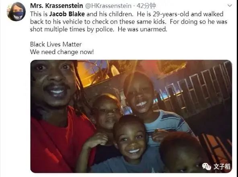This screenshot has height=177, width=238.
Task: Click the 'We need change now!' line
Action: (62, 52)
